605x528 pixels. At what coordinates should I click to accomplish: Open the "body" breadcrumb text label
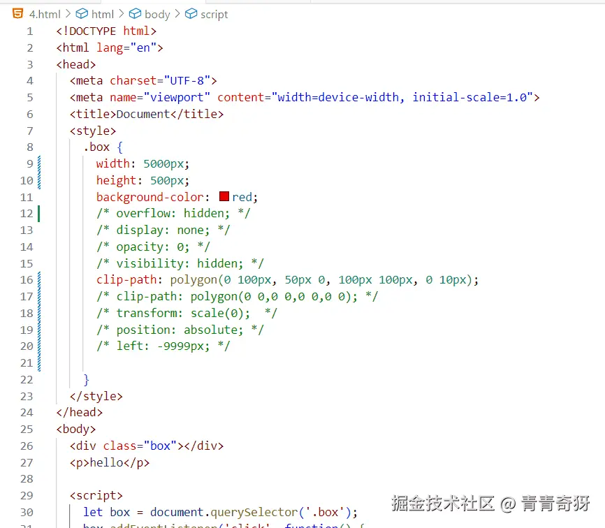pyautogui.click(x=157, y=13)
